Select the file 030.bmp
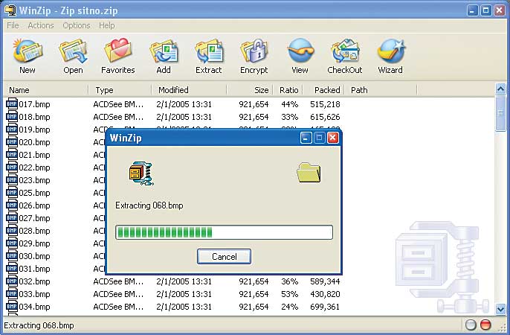 click(34, 256)
